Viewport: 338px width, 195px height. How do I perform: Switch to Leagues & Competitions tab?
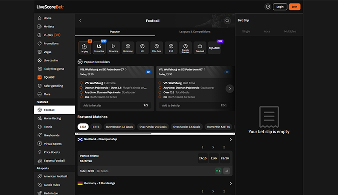[195, 32]
